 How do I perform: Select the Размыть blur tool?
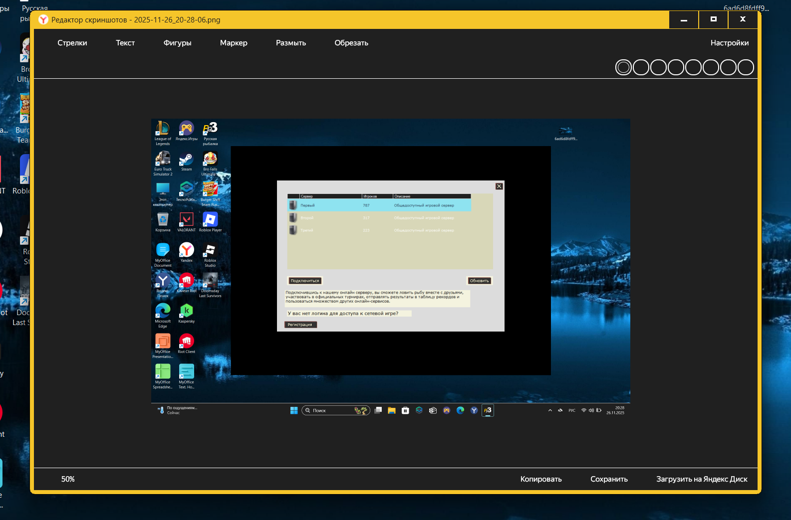(291, 43)
